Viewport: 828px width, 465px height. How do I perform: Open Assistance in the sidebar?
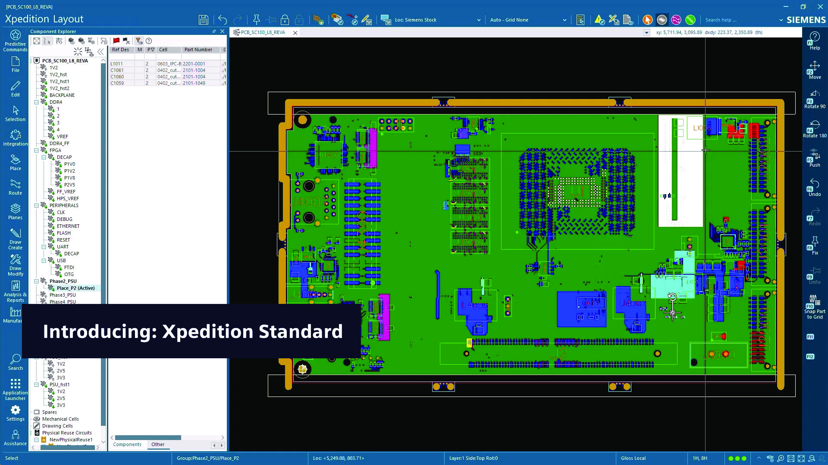coord(15,438)
